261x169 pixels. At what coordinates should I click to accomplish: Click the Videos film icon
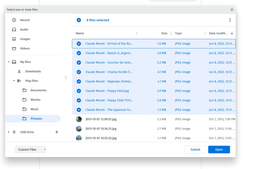[x=14, y=48]
